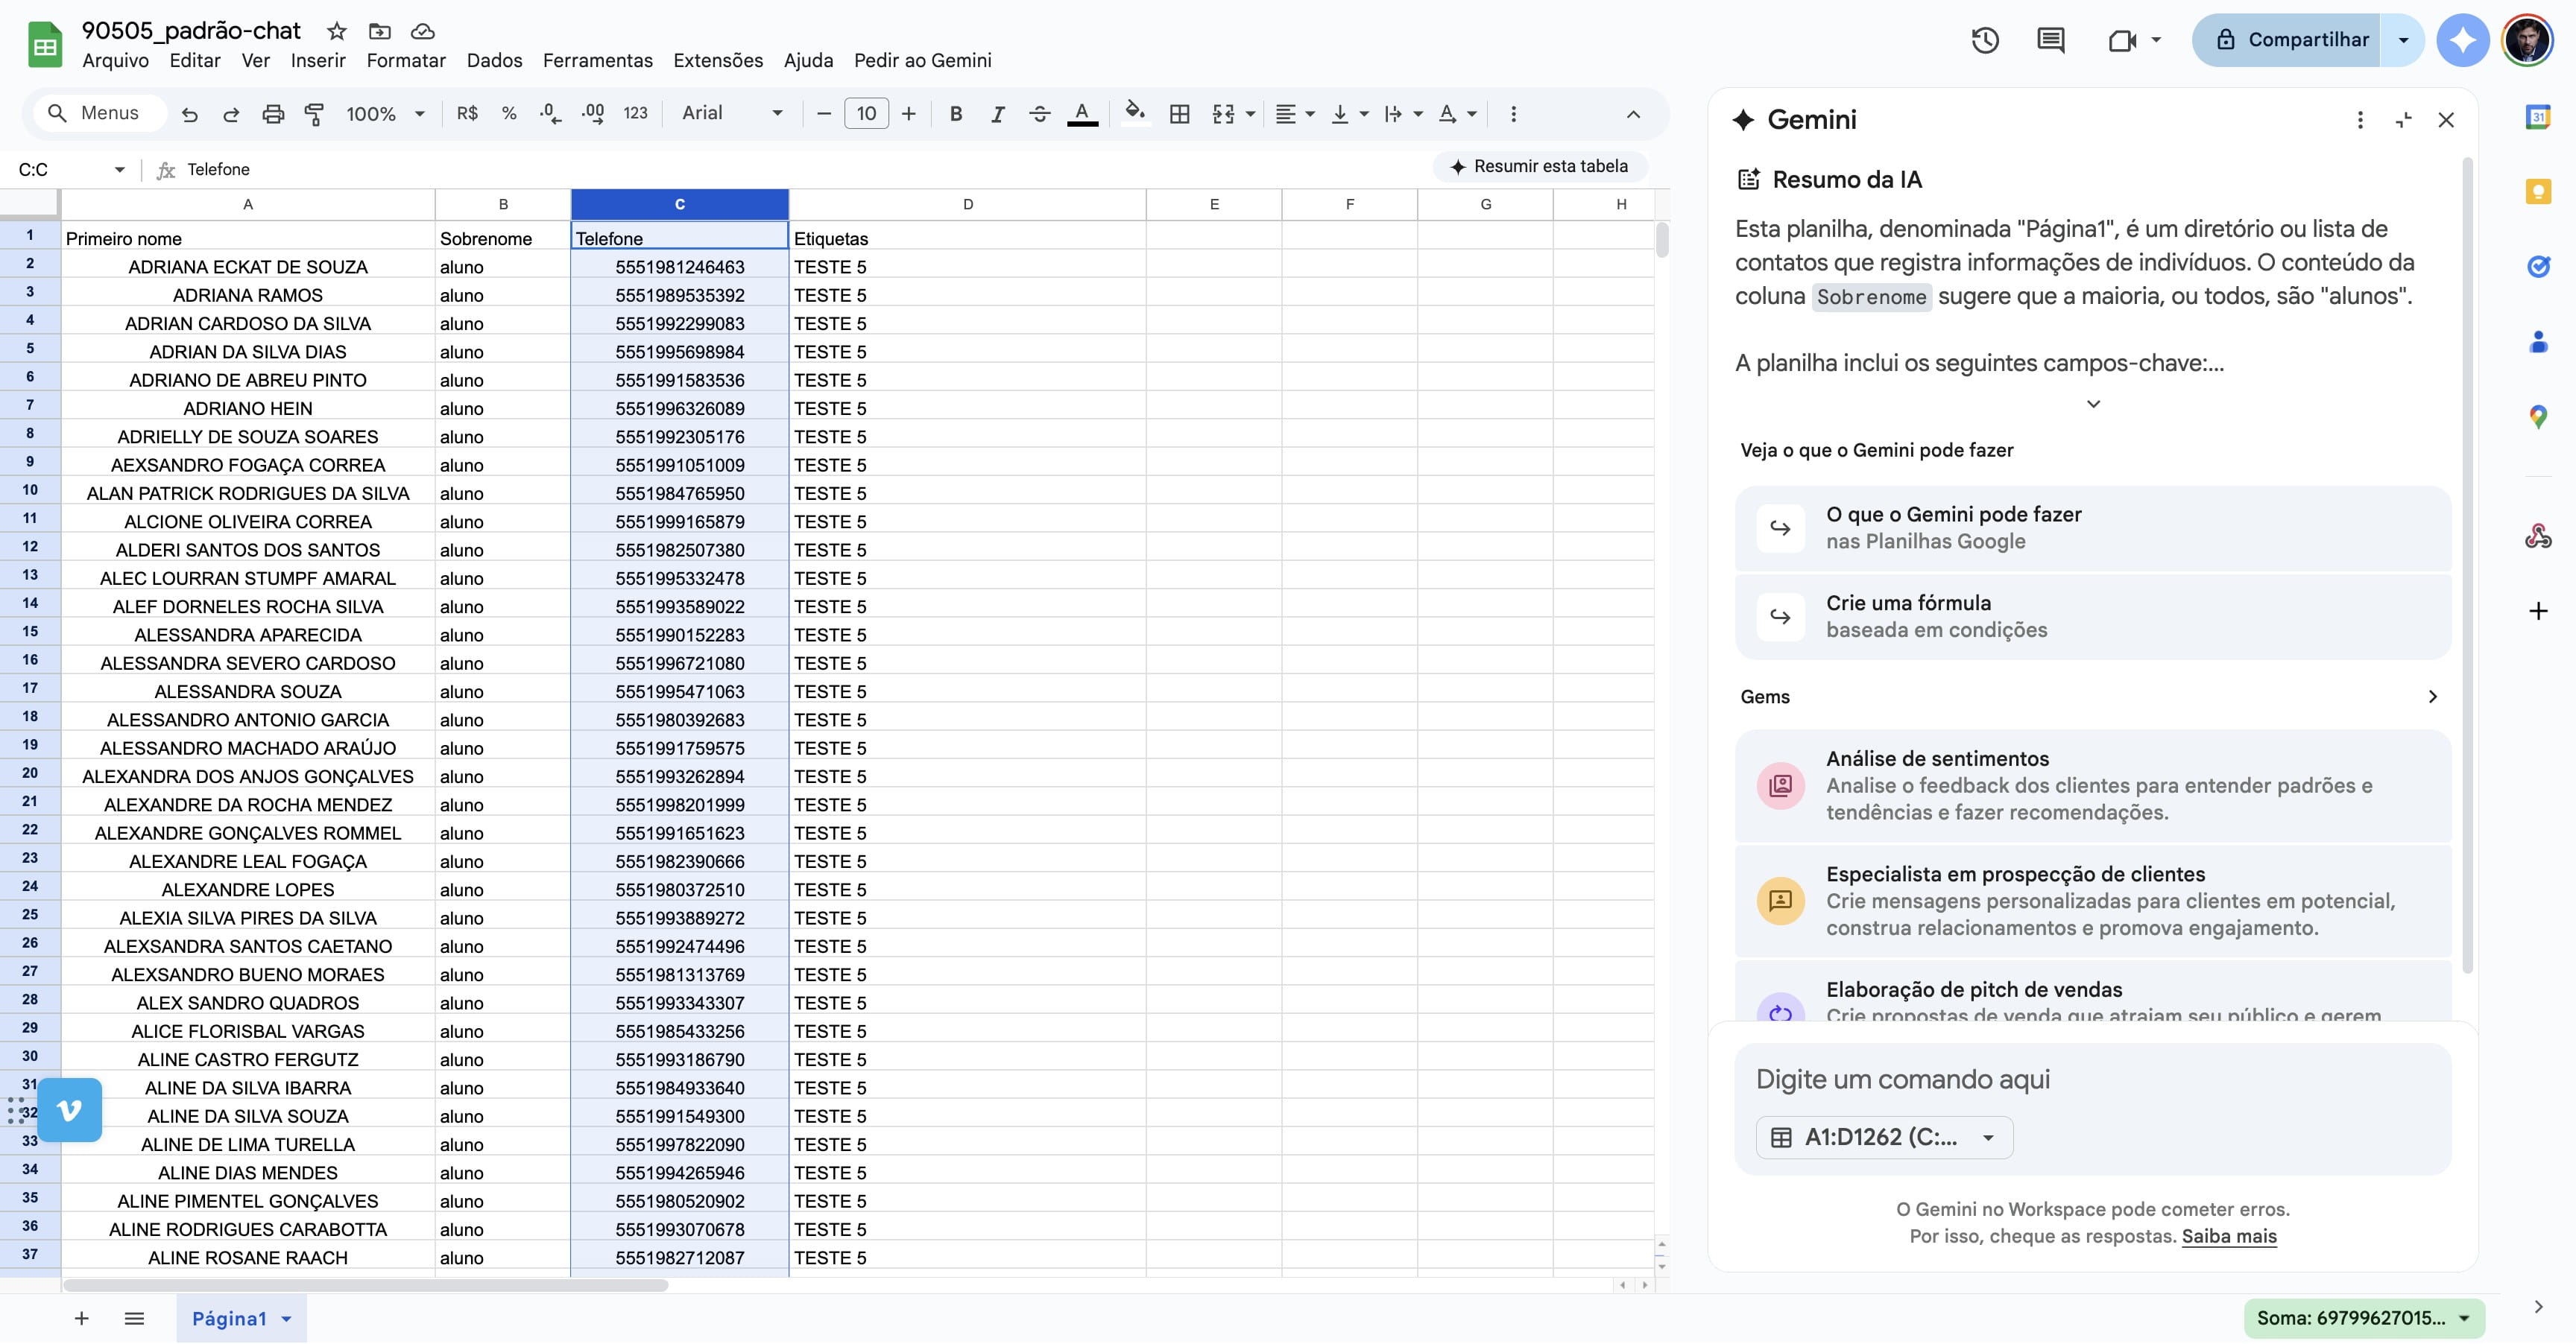View cloud save status icon
The image size is (2576, 1344).
pyautogui.click(x=422, y=31)
